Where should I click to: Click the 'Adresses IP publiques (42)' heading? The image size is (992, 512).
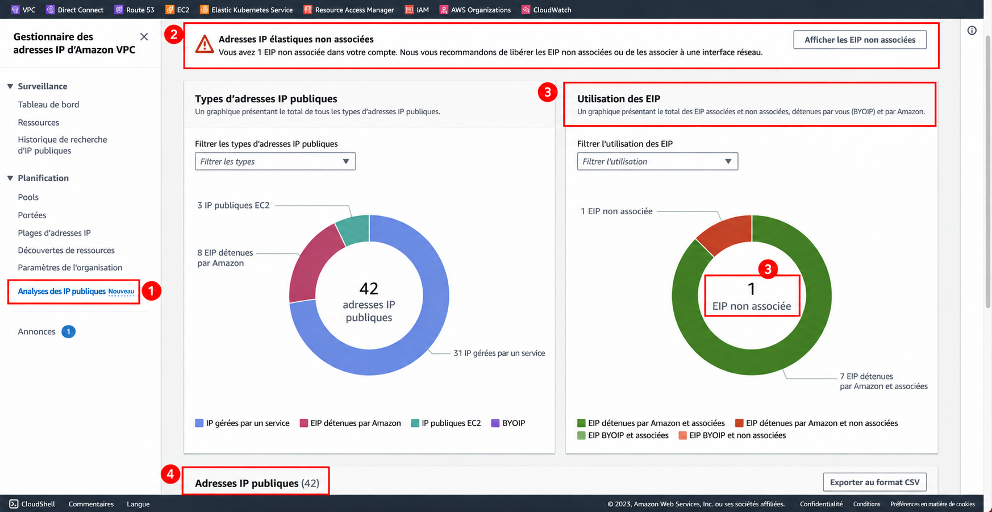pyautogui.click(x=257, y=483)
